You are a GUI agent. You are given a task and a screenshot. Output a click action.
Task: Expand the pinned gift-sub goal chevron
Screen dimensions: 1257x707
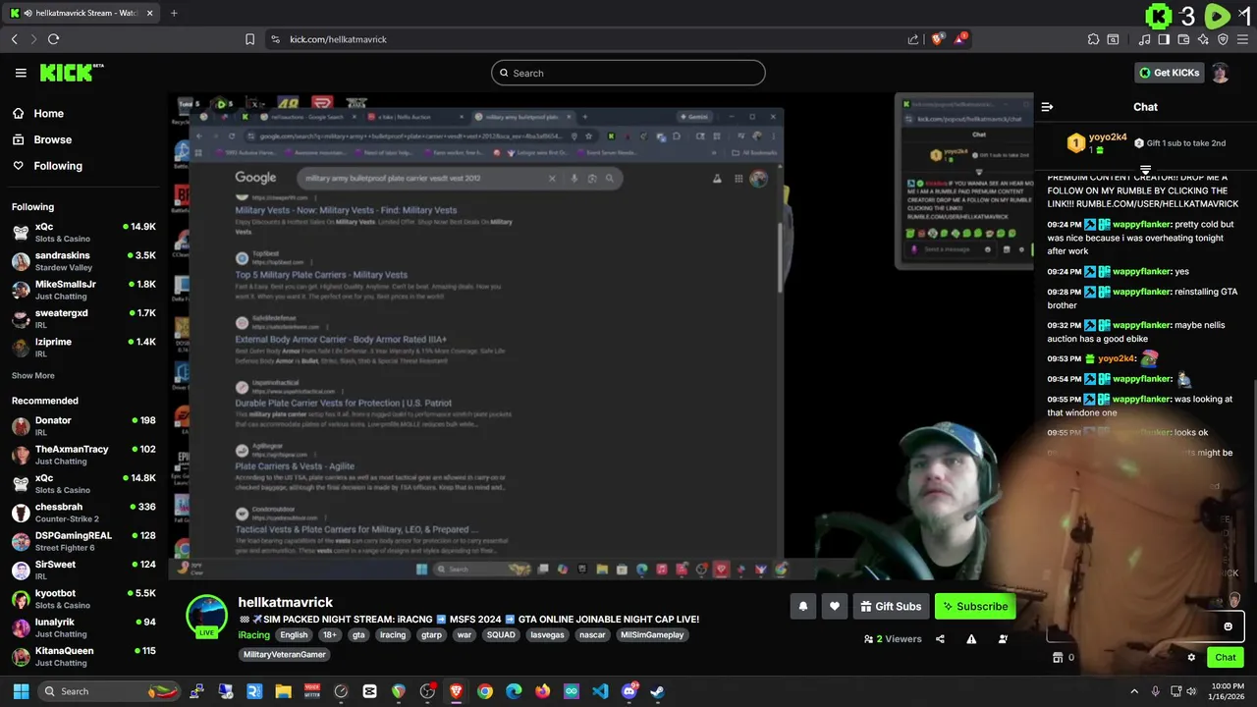1145,171
